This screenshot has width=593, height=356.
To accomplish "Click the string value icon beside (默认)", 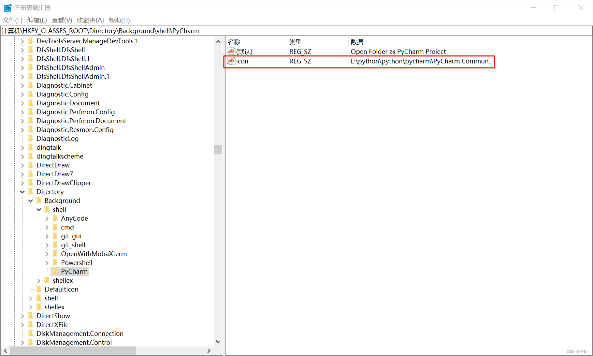I will click(x=231, y=51).
